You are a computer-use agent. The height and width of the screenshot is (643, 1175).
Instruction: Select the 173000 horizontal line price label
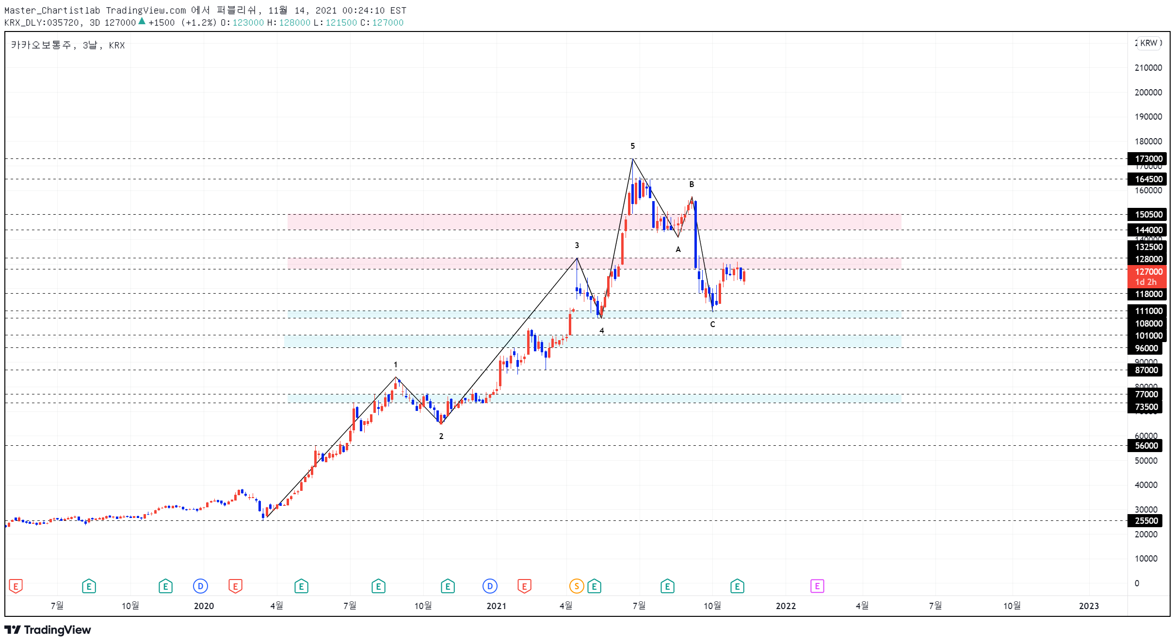click(1147, 159)
